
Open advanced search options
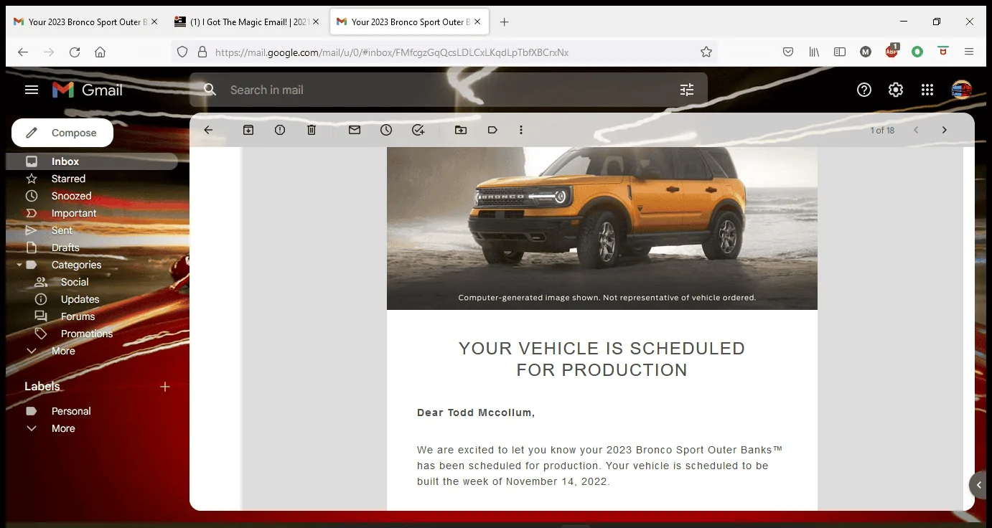[x=686, y=89]
